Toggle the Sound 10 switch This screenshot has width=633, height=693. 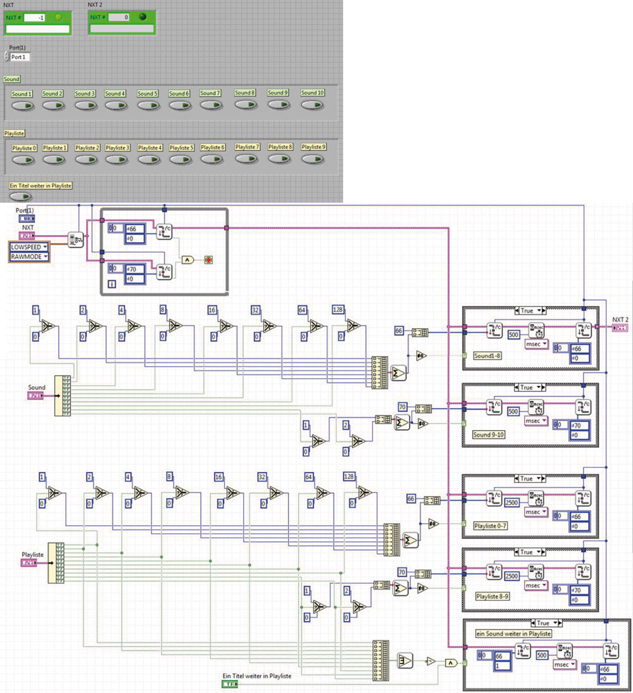313,104
